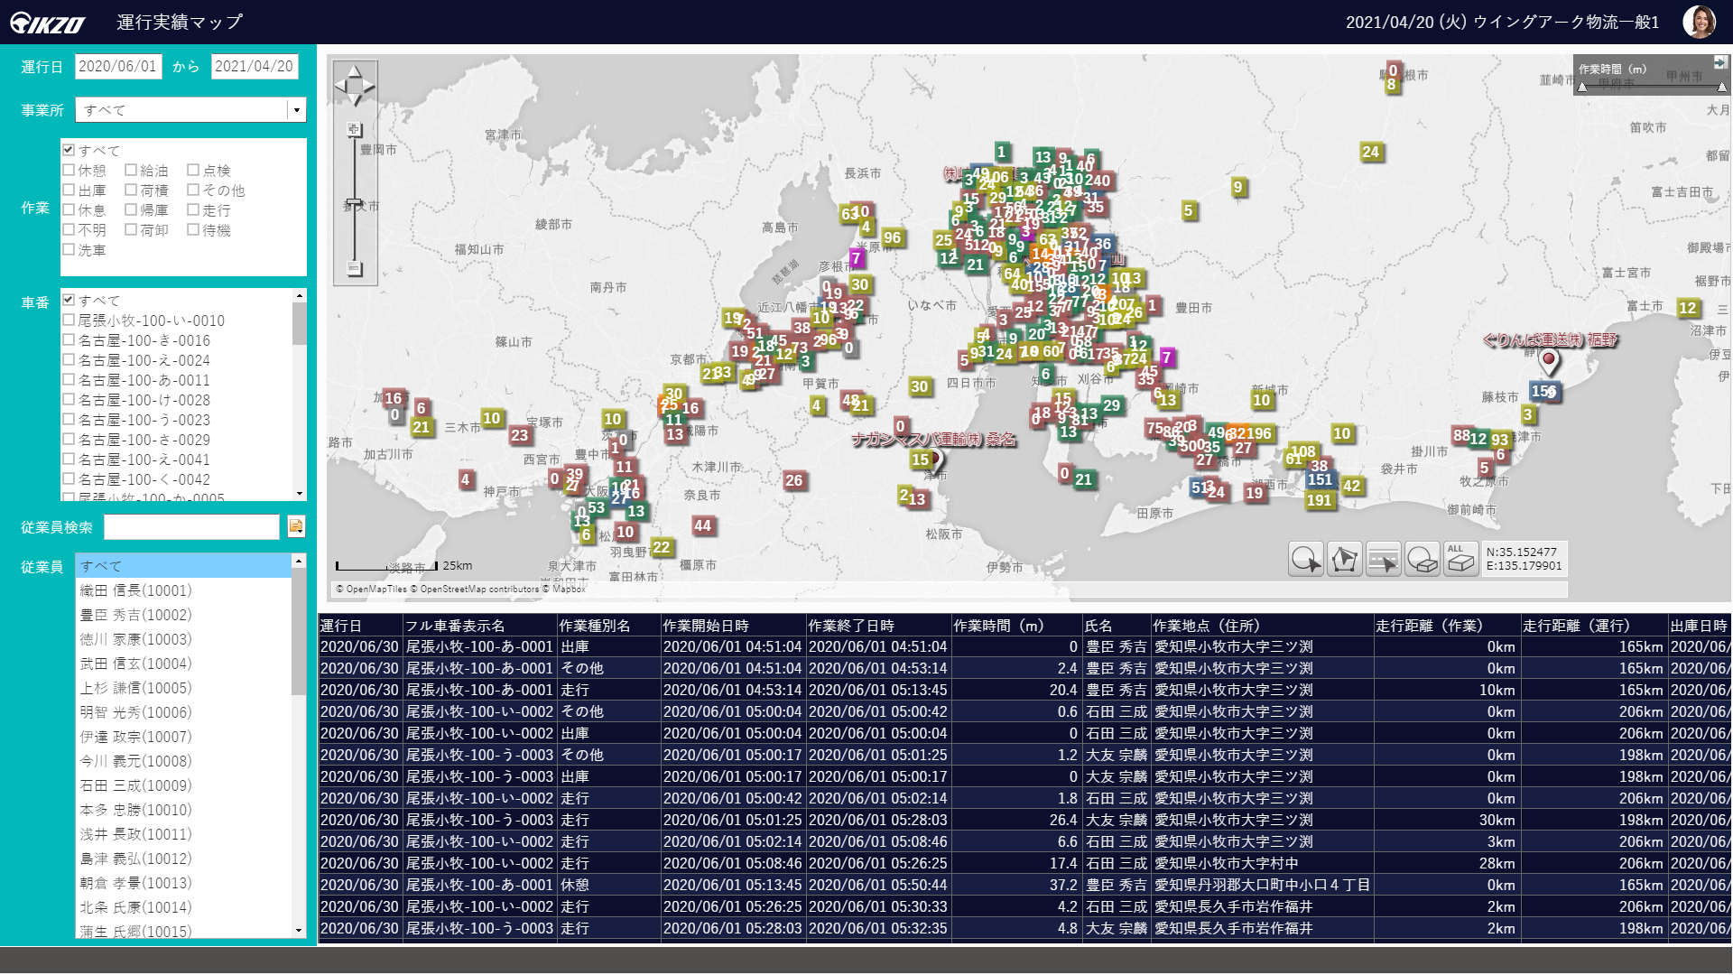This screenshot has height=975, width=1733.
Task: Collapse the work-time legend panel icon
Action: pos(1719,63)
